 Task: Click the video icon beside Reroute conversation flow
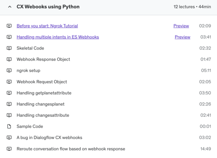point(9,149)
